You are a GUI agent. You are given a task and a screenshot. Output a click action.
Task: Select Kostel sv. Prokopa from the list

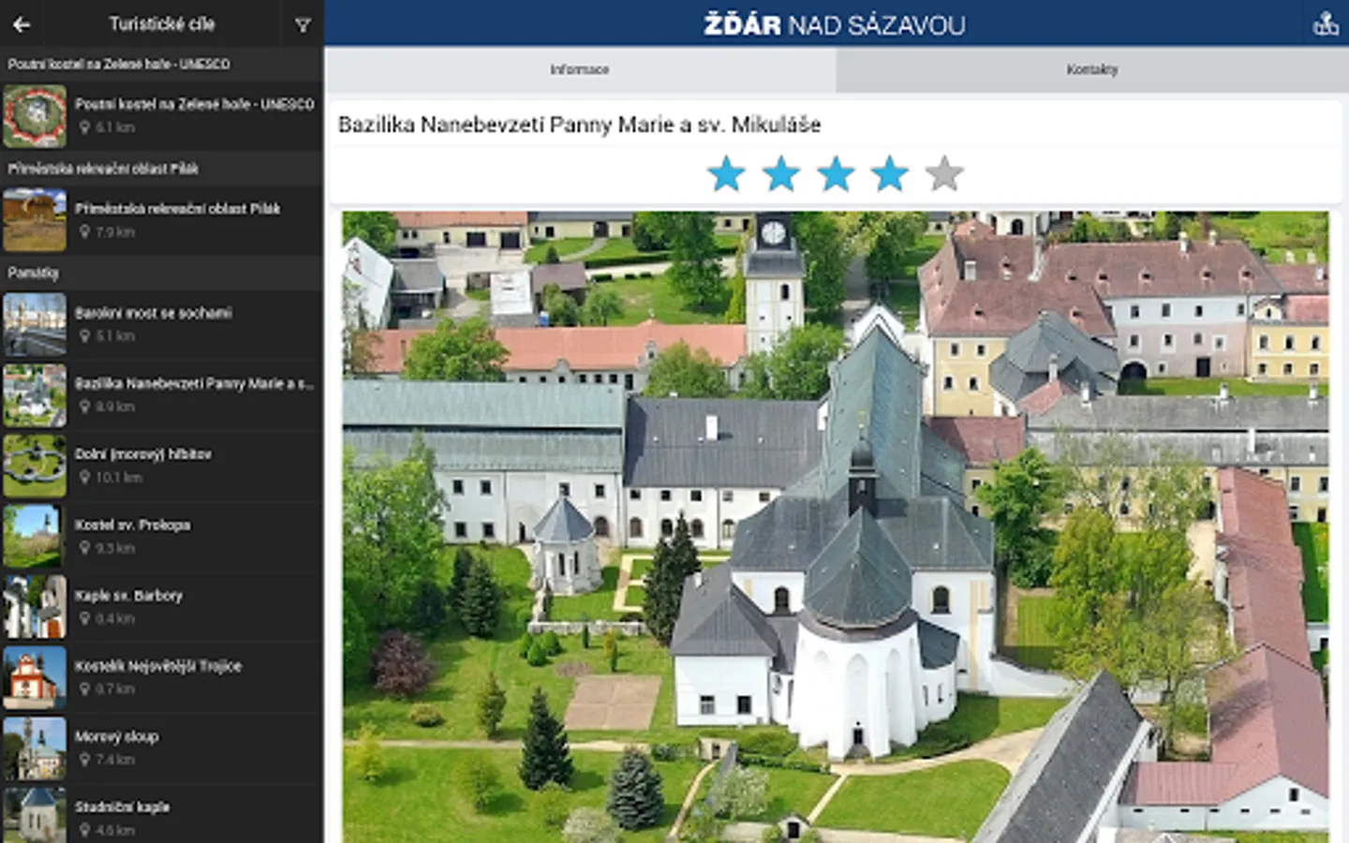coord(159,535)
